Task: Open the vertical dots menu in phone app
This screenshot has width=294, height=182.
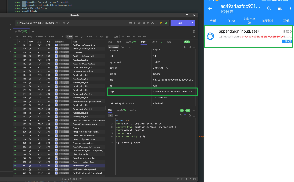Action: (x=290, y=8)
